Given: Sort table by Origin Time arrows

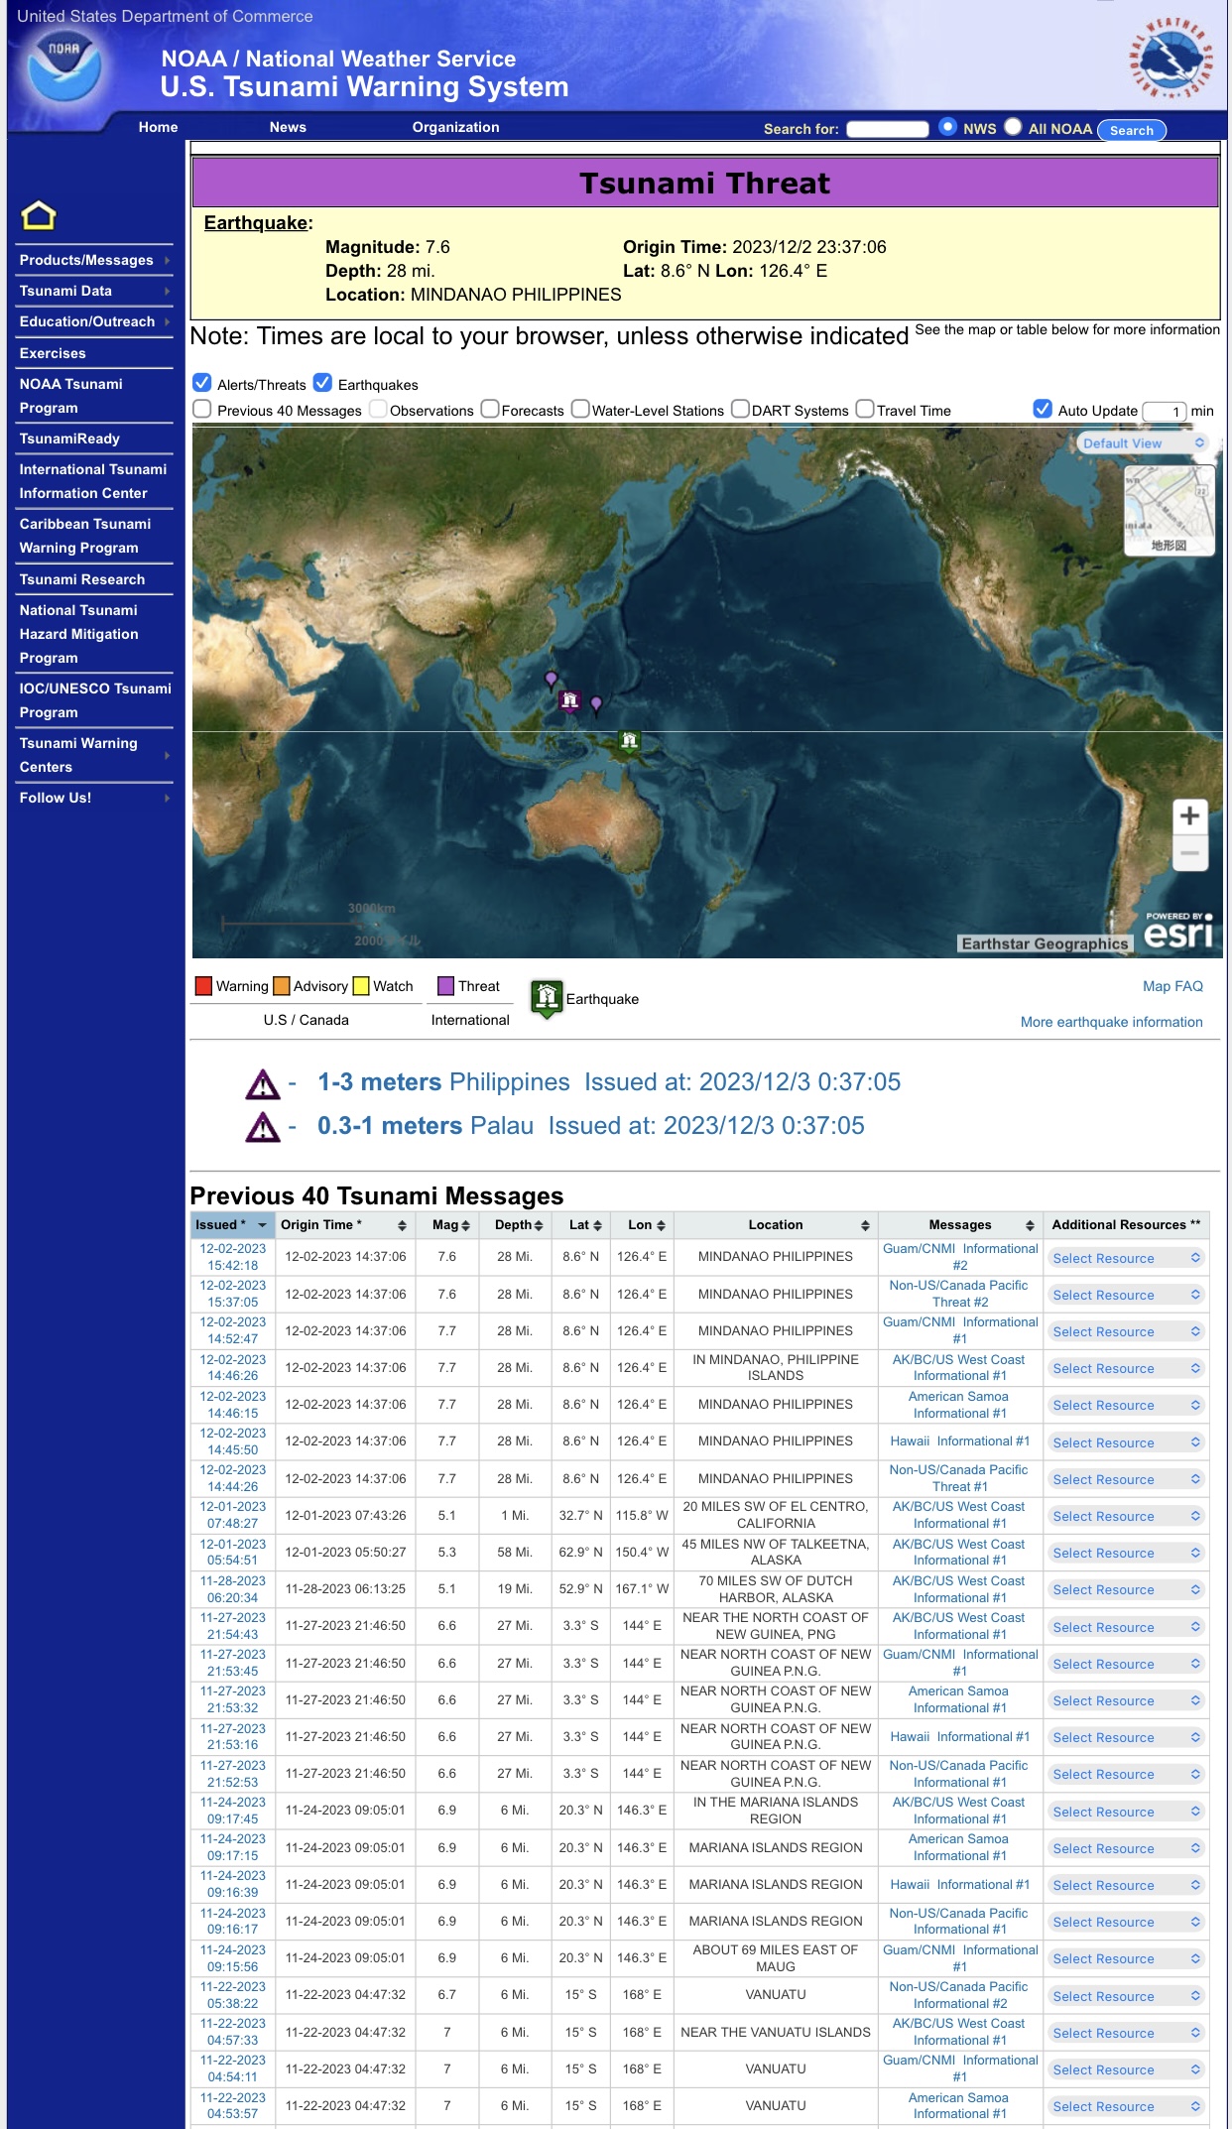Looking at the screenshot, I should click(x=402, y=1225).
